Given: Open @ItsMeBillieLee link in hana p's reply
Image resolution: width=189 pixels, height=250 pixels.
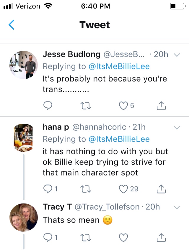Looking at the screenshot, I should tap(119, 139).
